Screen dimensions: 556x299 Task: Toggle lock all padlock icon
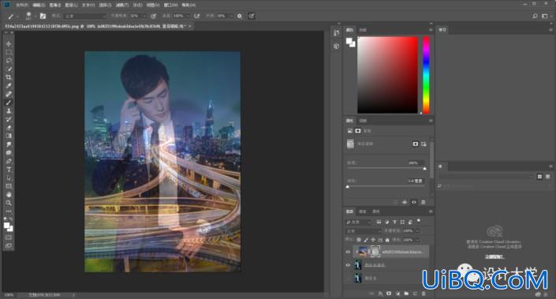[387, 240]
